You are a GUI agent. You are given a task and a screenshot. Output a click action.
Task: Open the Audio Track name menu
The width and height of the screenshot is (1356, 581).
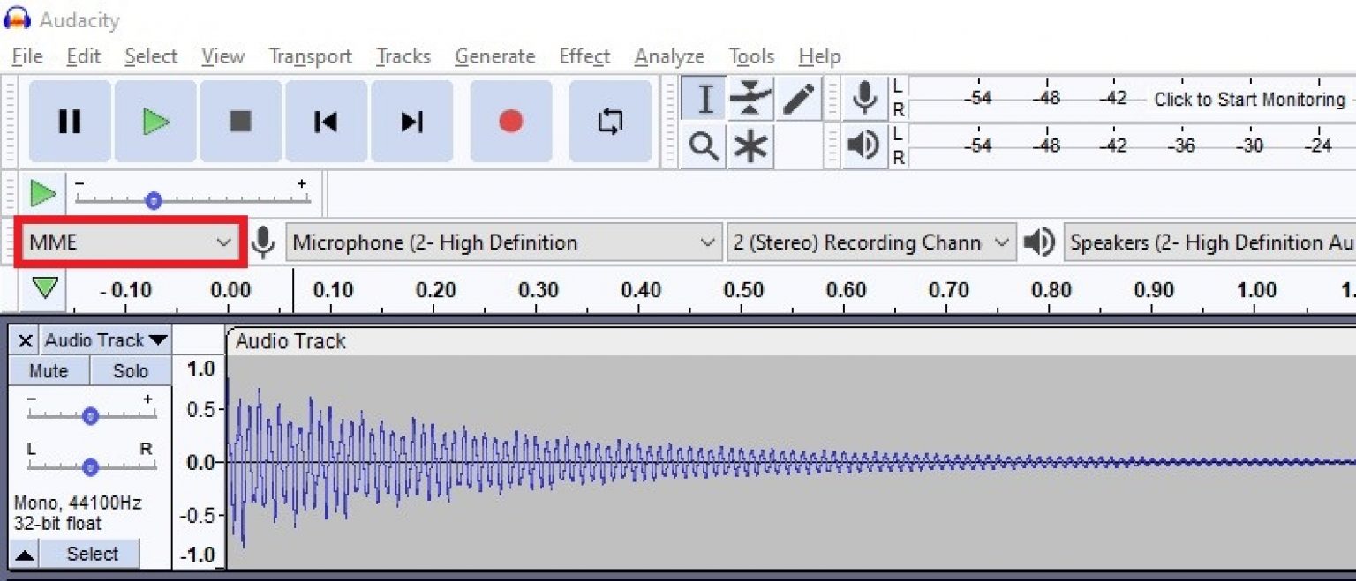click(105, 340)
